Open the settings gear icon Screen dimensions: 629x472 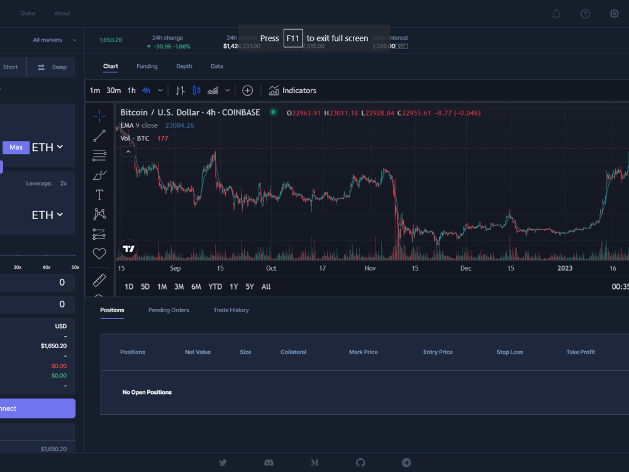(614, 14)
